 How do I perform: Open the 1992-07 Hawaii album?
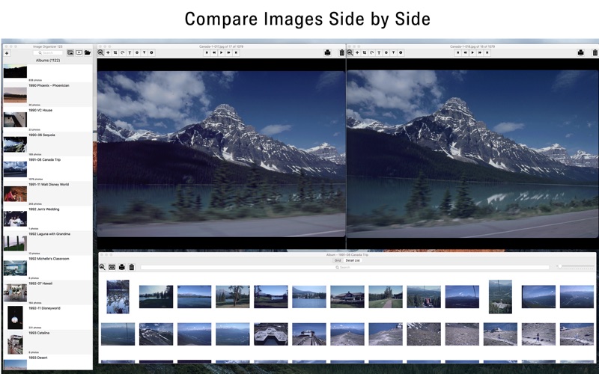(48, 293)
